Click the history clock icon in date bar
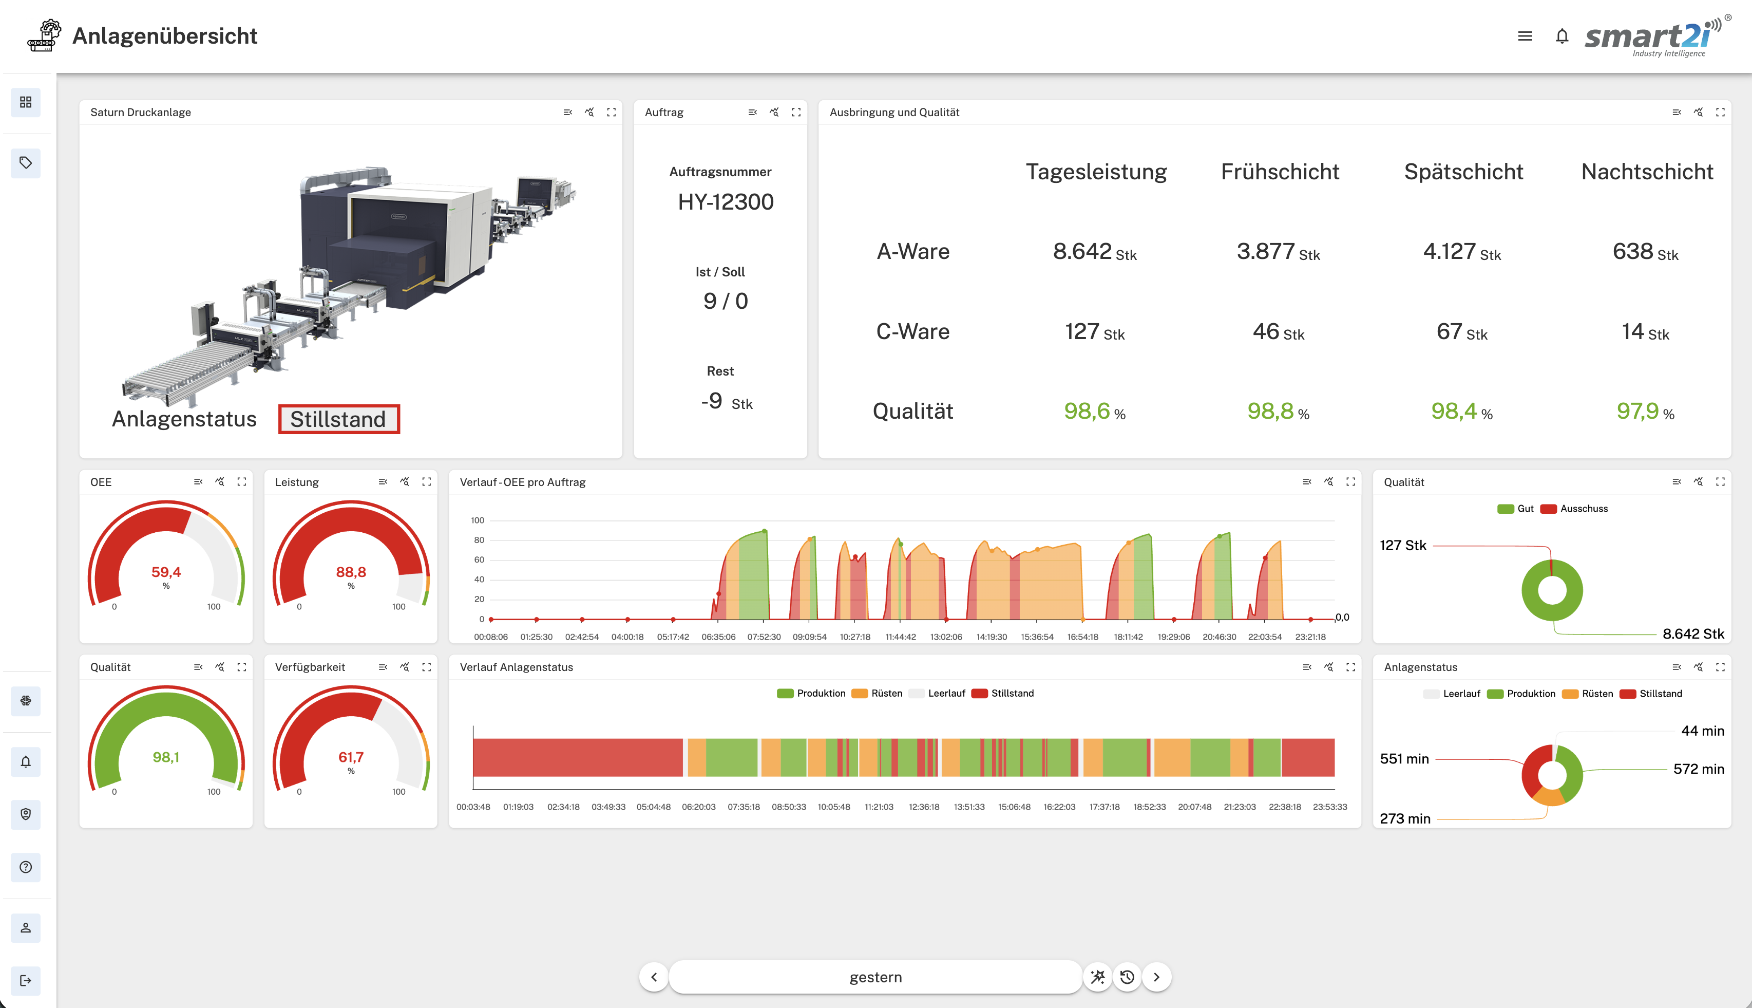Viewport: 1752px width, 1008px height. 1127,977
